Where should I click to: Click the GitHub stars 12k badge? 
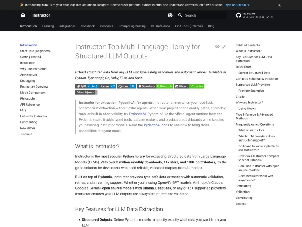(x=127, y=86)
